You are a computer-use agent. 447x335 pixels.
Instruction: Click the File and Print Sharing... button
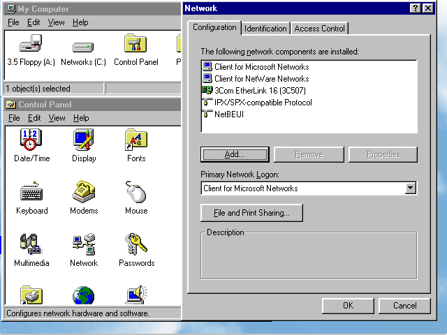pyautogui.click(x=251, y=213)
